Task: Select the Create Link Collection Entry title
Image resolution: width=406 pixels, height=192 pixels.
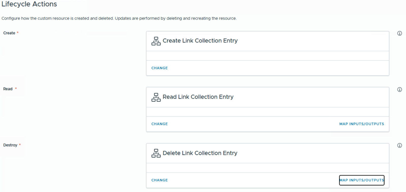Action: point(200,41)
